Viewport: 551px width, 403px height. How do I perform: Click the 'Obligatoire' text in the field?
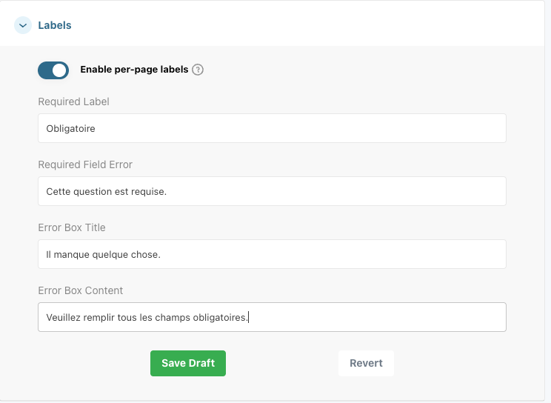coord(70,128)
